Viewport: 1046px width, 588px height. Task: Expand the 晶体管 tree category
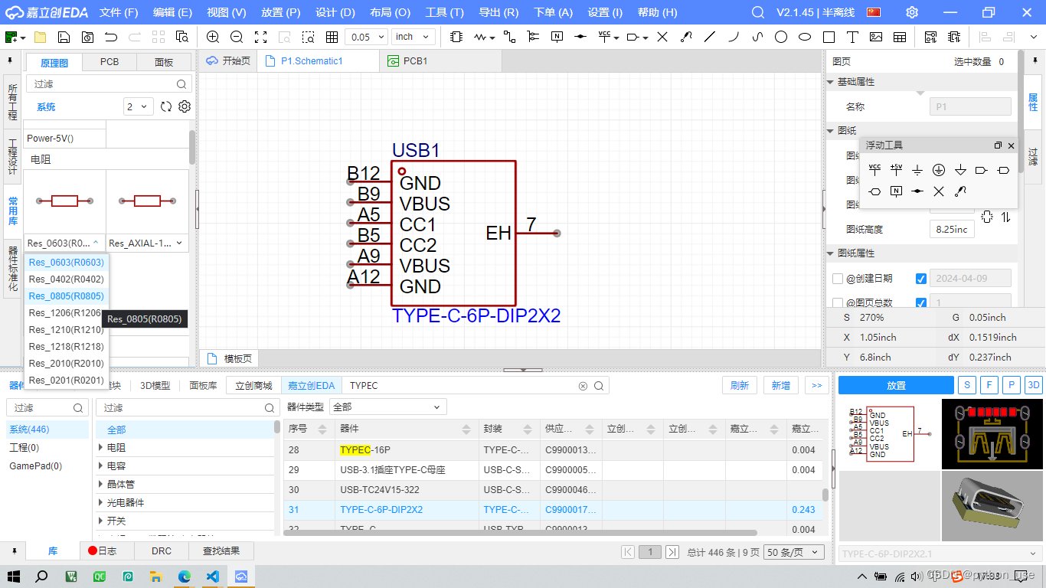point(101,484)
